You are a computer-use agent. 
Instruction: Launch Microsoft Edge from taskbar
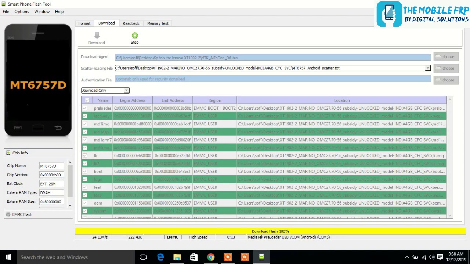point(160,257)
